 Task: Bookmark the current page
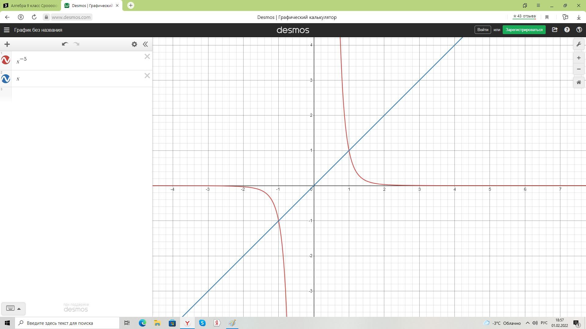(x=547, y=17)
